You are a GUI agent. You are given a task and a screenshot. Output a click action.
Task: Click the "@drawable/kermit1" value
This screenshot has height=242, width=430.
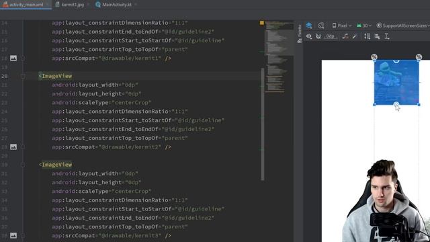130,58
